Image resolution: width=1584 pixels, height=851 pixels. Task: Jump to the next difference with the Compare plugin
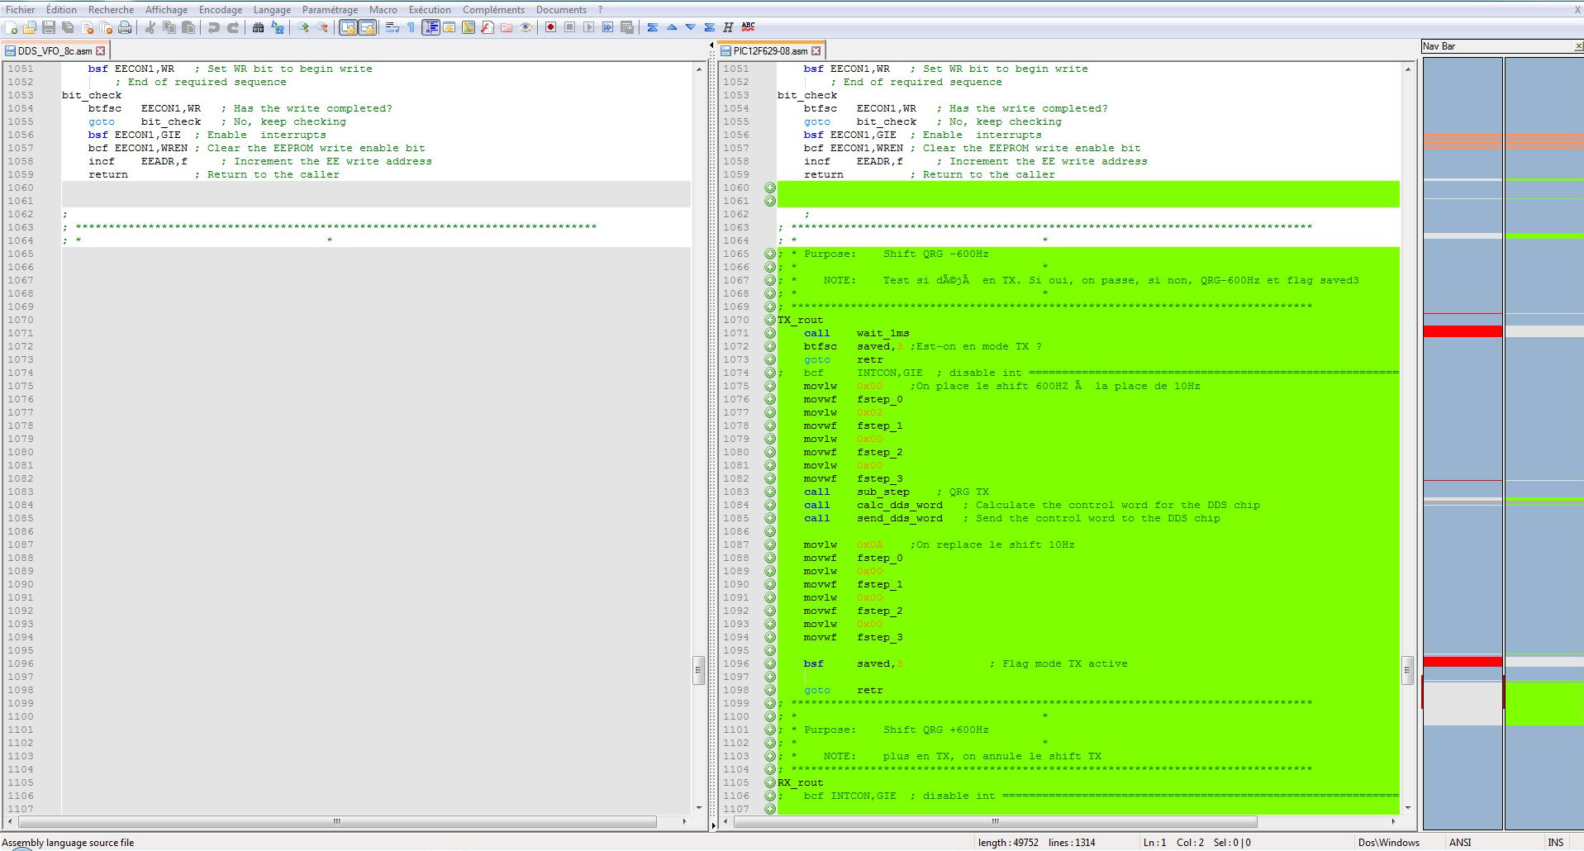(691, 27)
